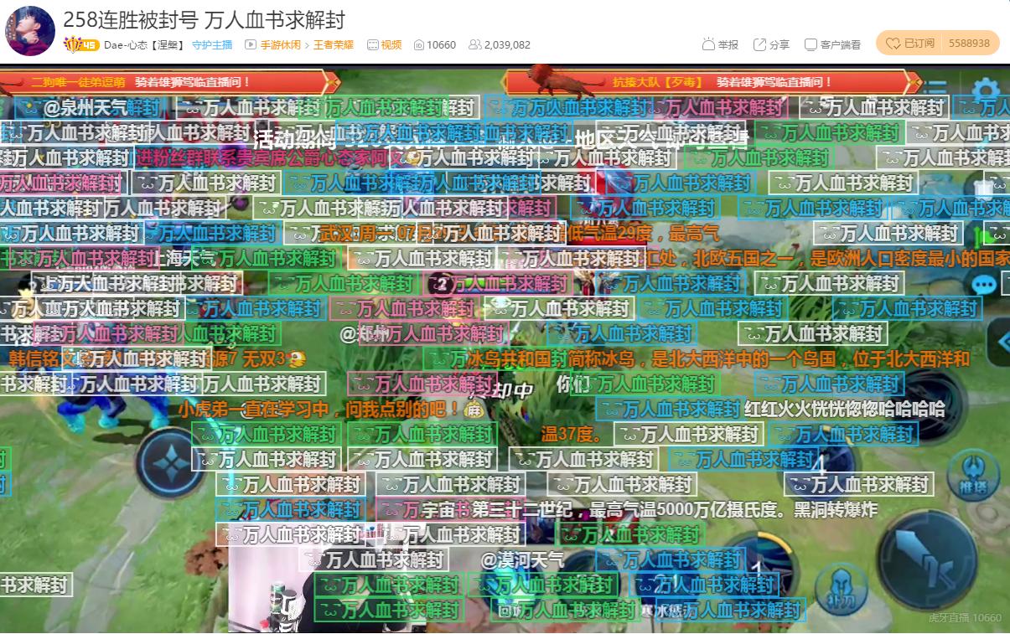Viewport: 1010px width, 634px height.
Task: Click the 小虎弟一直在学习中 orange comment
Action: pyautogui.click(x=332, y=410)
